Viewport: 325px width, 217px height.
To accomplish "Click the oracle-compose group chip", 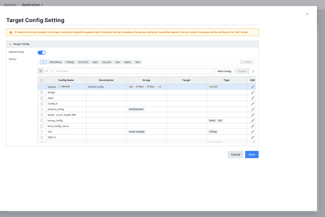I will coord(137,132).
